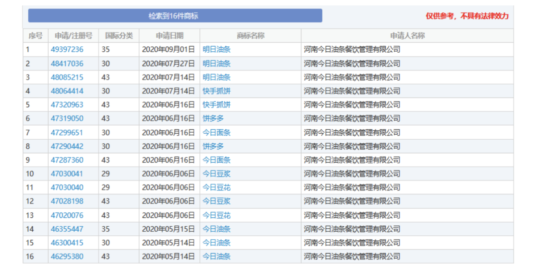Click 今日豆花 trademark in row 13
This screenshot has width=537, height=274.
(x=217, y=215)
